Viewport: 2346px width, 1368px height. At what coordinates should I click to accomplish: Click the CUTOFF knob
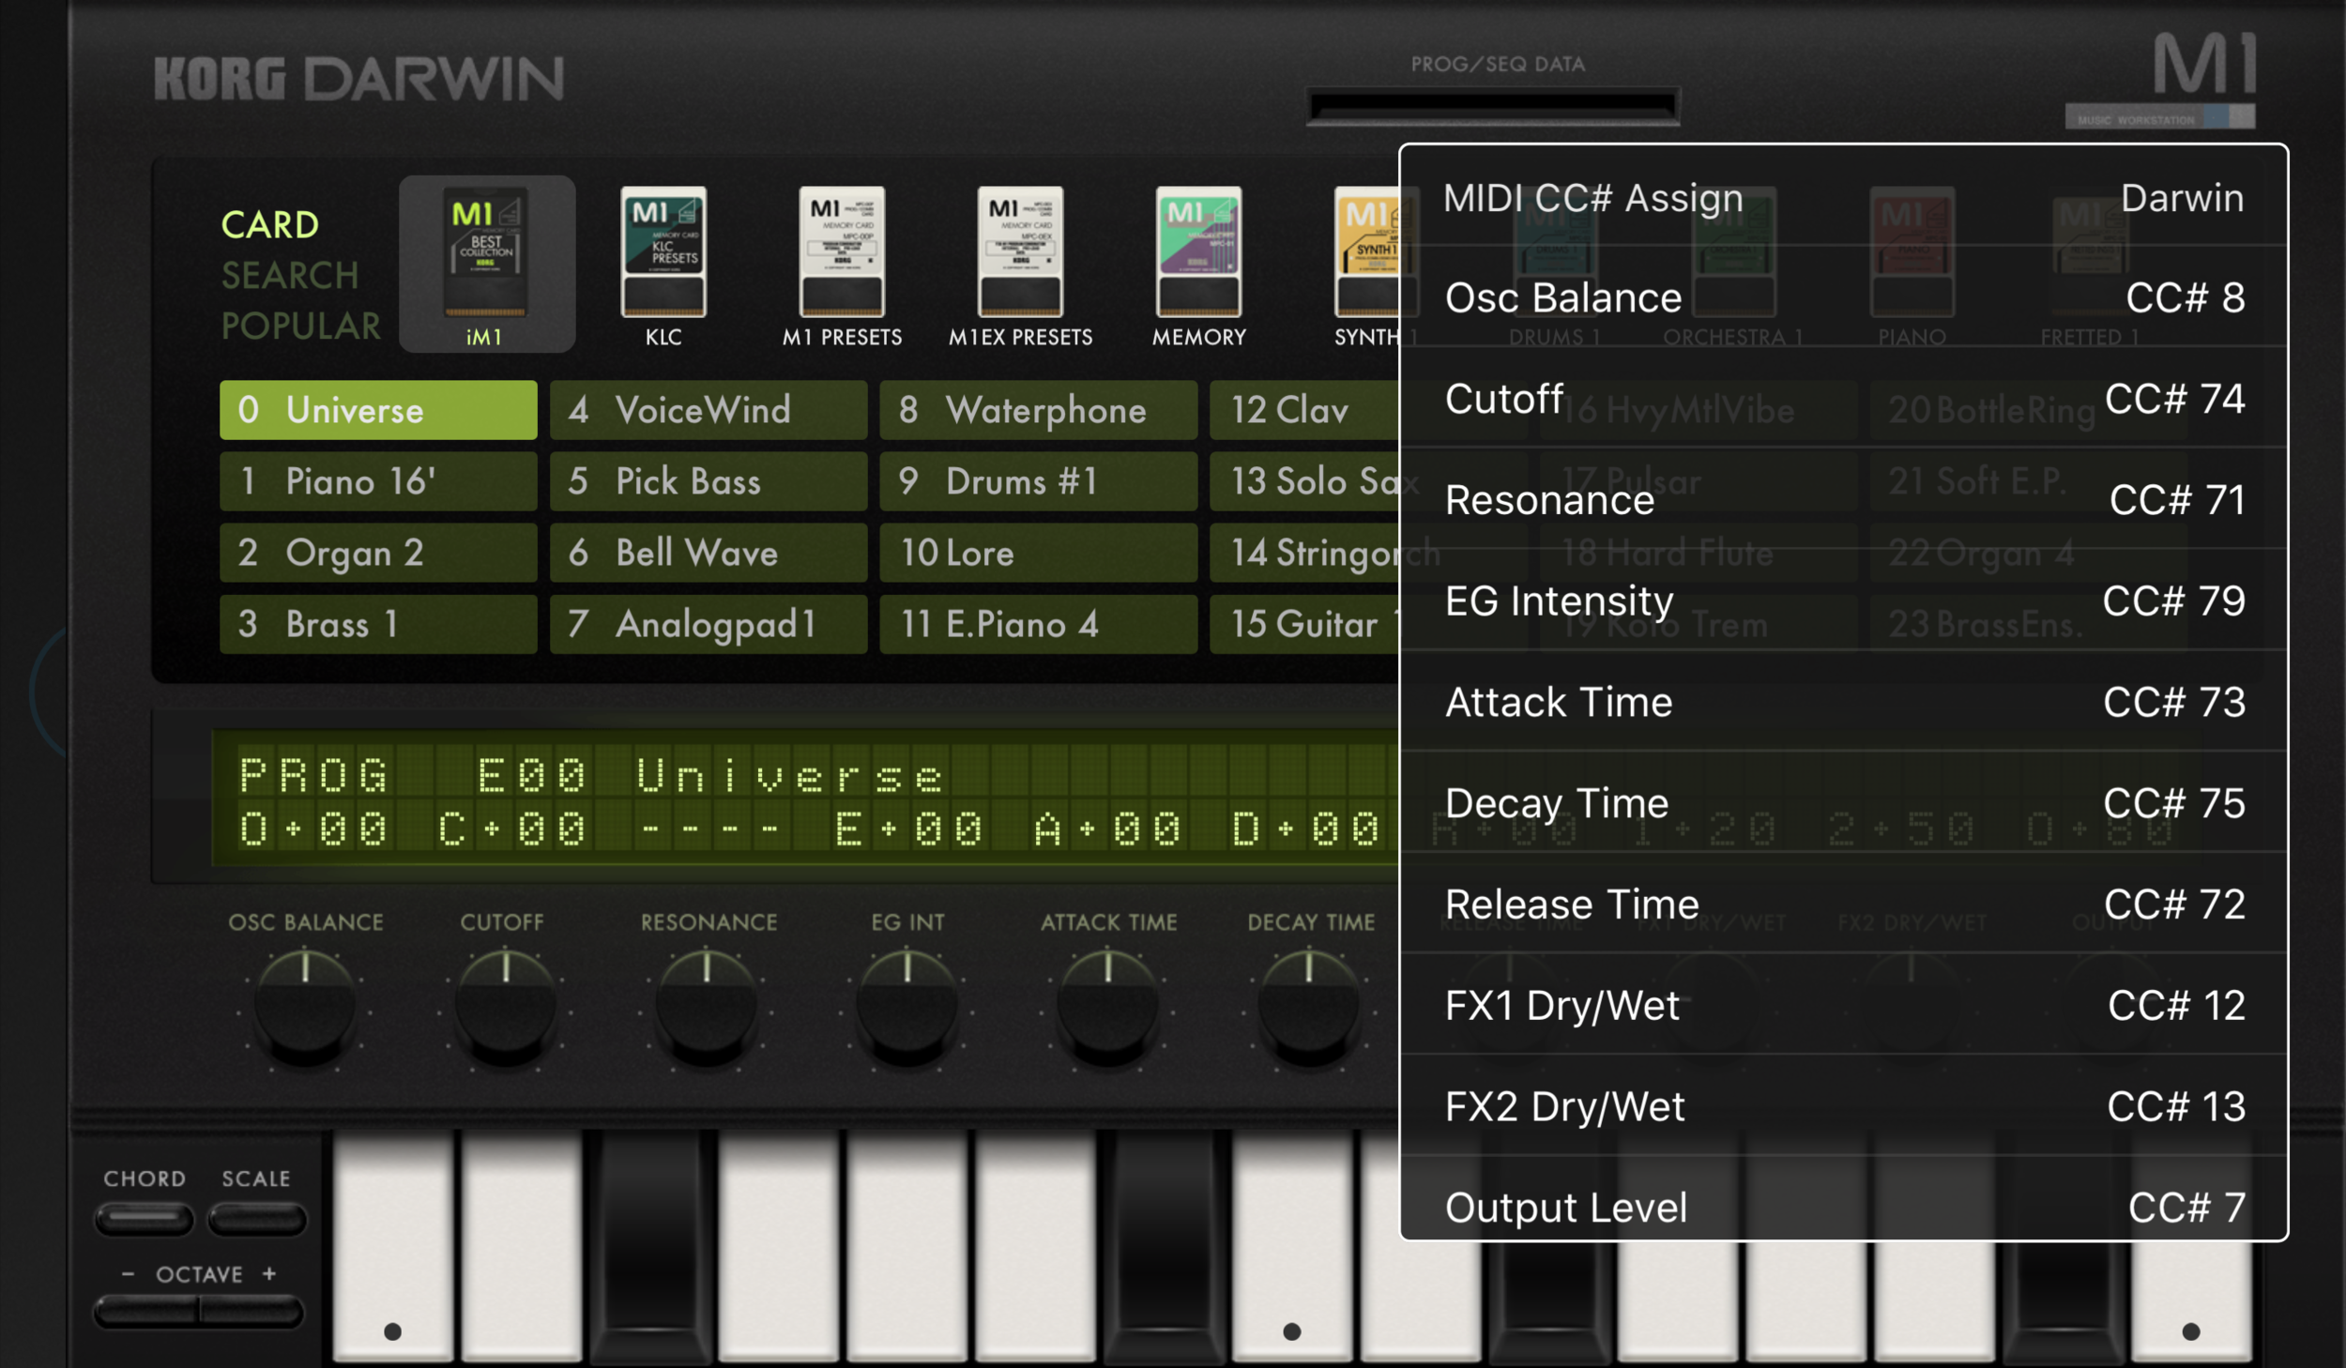tap(506, 1007)
